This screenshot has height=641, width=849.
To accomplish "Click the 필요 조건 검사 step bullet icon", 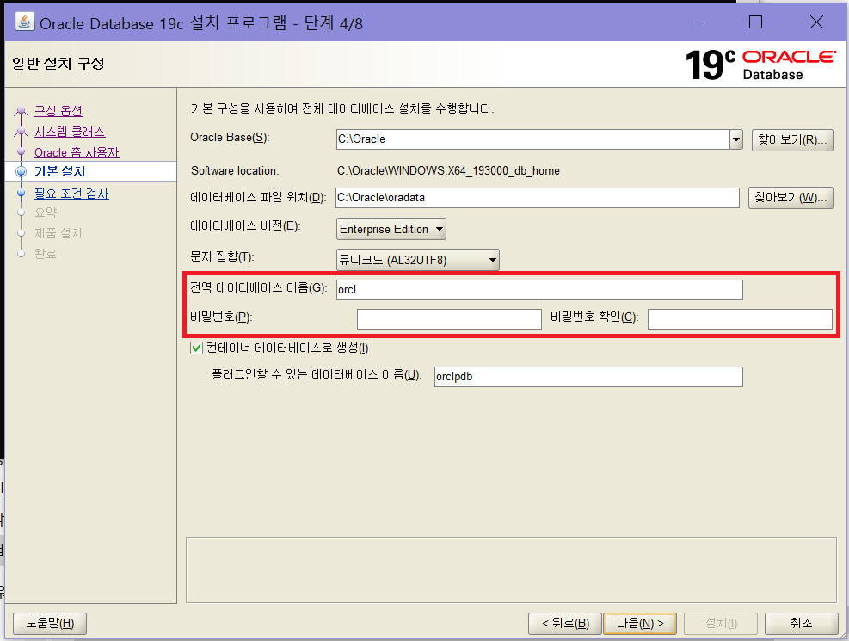I will click(x=22, y=193).
